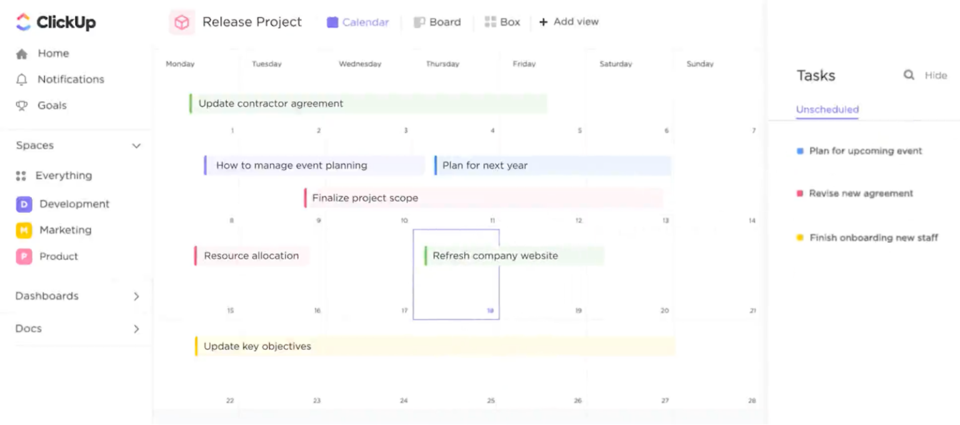960x425 pixels.
Task: Expand the Docs section
Action: click(136, 328)
